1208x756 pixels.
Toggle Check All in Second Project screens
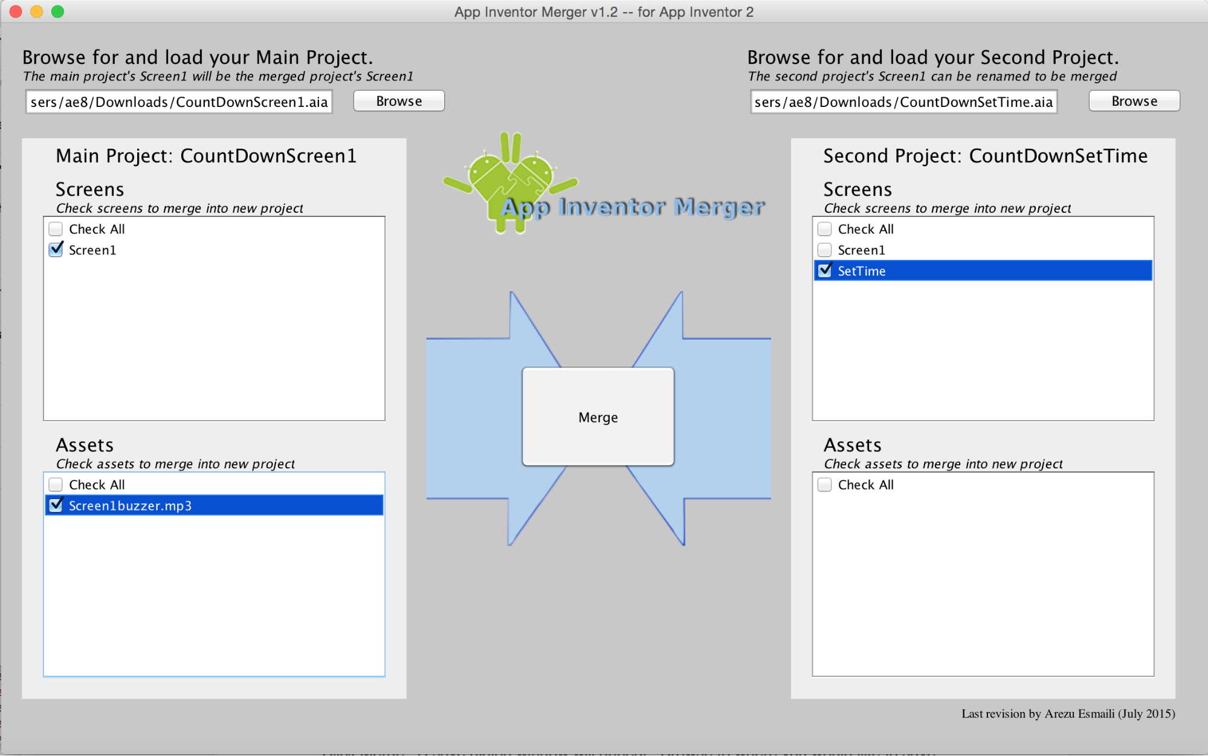pos(824,229)
